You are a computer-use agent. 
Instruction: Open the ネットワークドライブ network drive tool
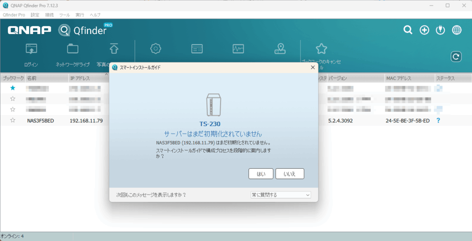(x=73, y=49)
